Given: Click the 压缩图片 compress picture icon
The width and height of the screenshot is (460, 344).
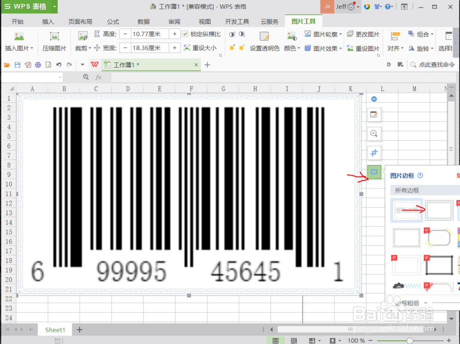Looking at the screenshot, I should [54, 37].
